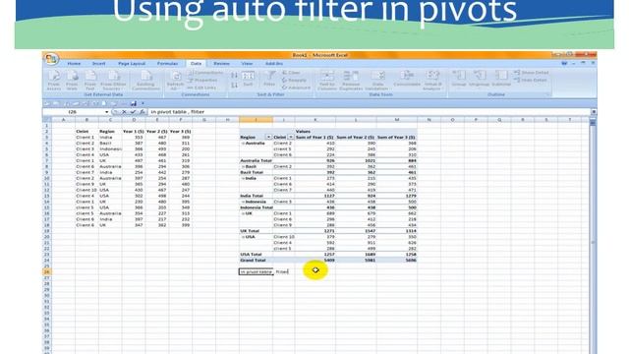Select the Grand Total row label
This screenshot has width=629, height=354.
point(254,260)
